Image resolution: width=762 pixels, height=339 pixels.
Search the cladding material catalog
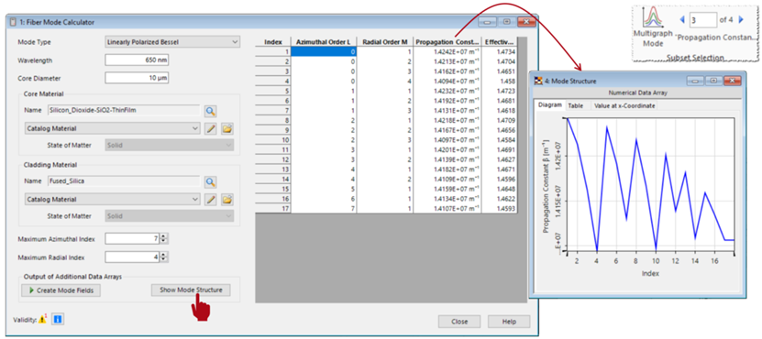pos(210,182)
